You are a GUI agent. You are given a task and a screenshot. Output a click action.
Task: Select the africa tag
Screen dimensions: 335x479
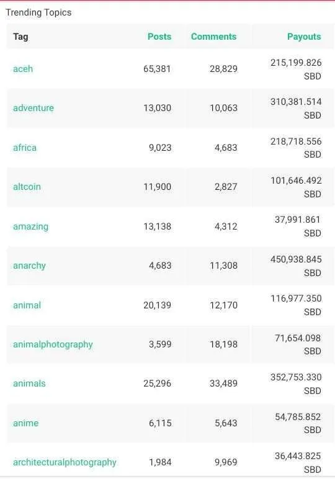click(x=25, y=148)
